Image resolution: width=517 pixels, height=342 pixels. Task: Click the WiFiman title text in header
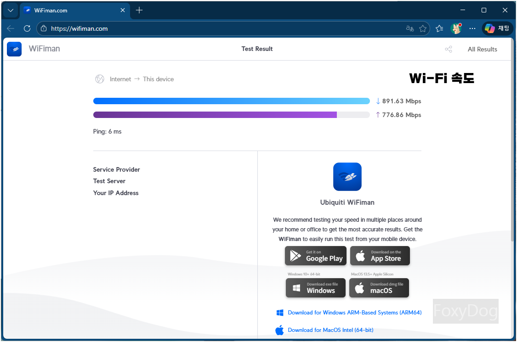(x=44, y=49)
